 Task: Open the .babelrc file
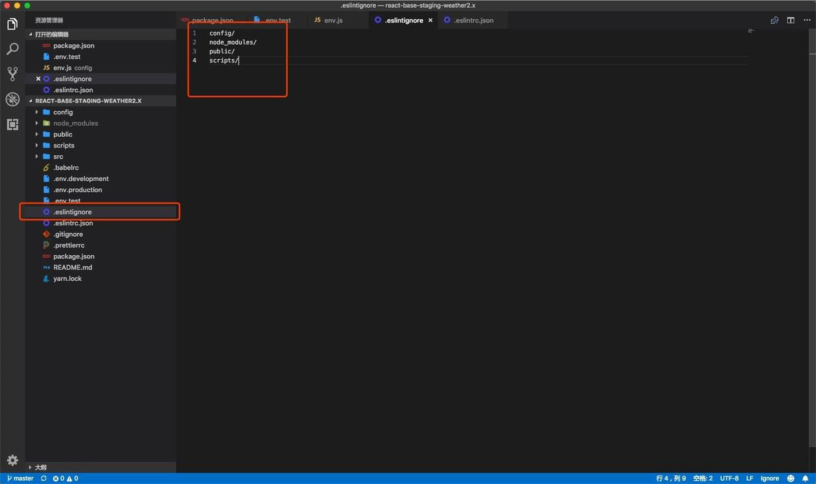101,168
